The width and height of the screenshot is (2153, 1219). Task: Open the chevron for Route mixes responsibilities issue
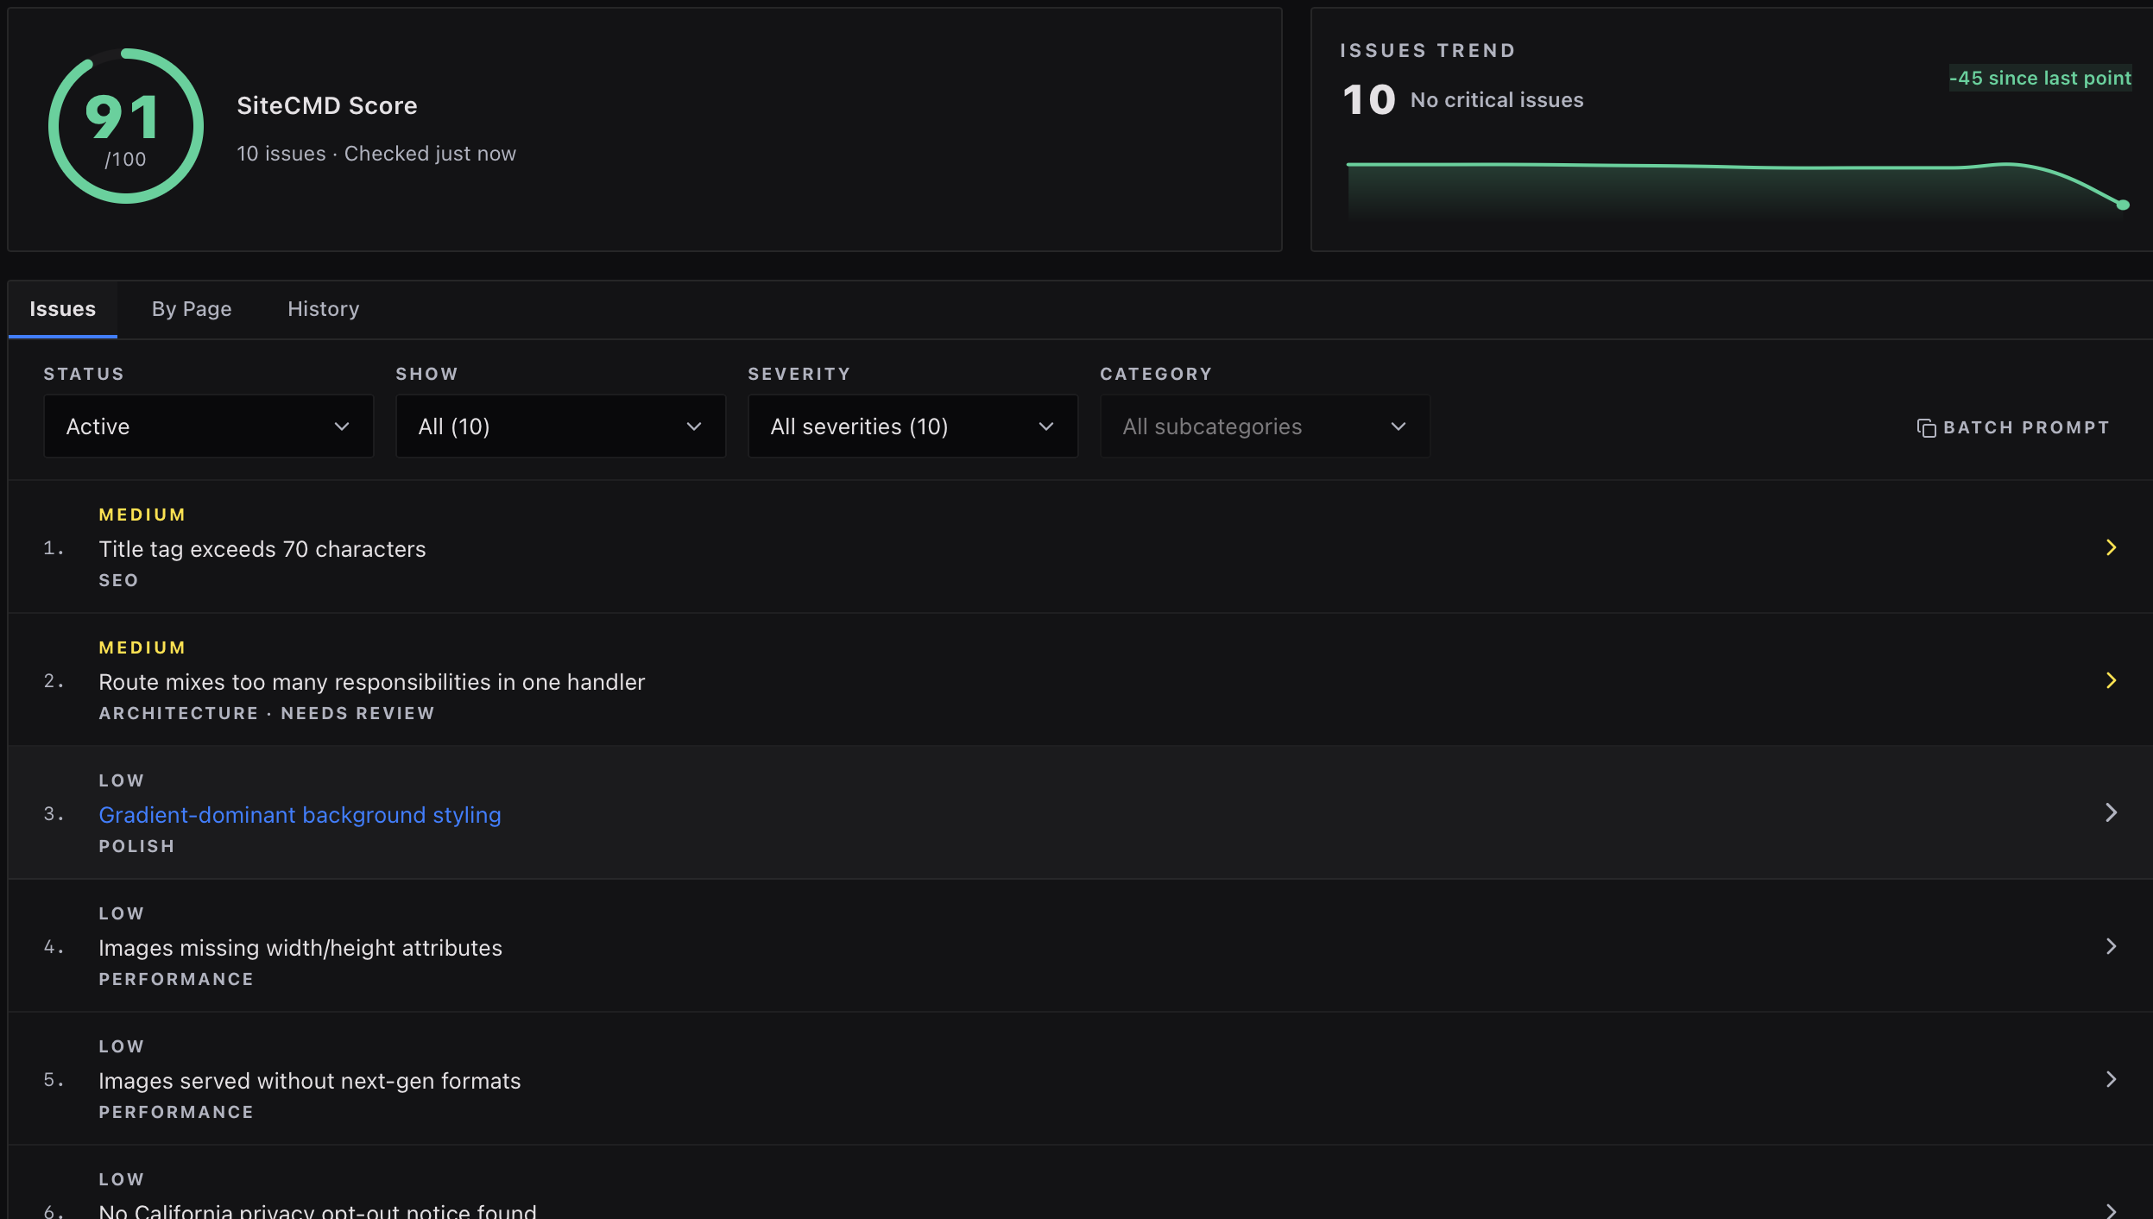pyautogui.click(x=2111, y=680)
